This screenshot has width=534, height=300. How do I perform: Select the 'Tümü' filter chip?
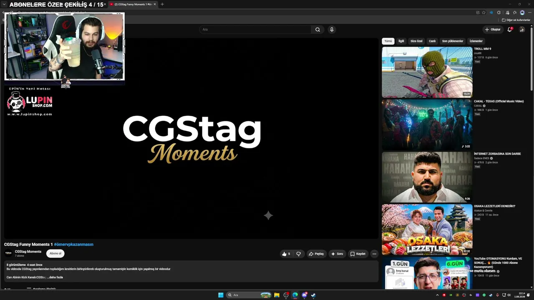tap(388, 41)
